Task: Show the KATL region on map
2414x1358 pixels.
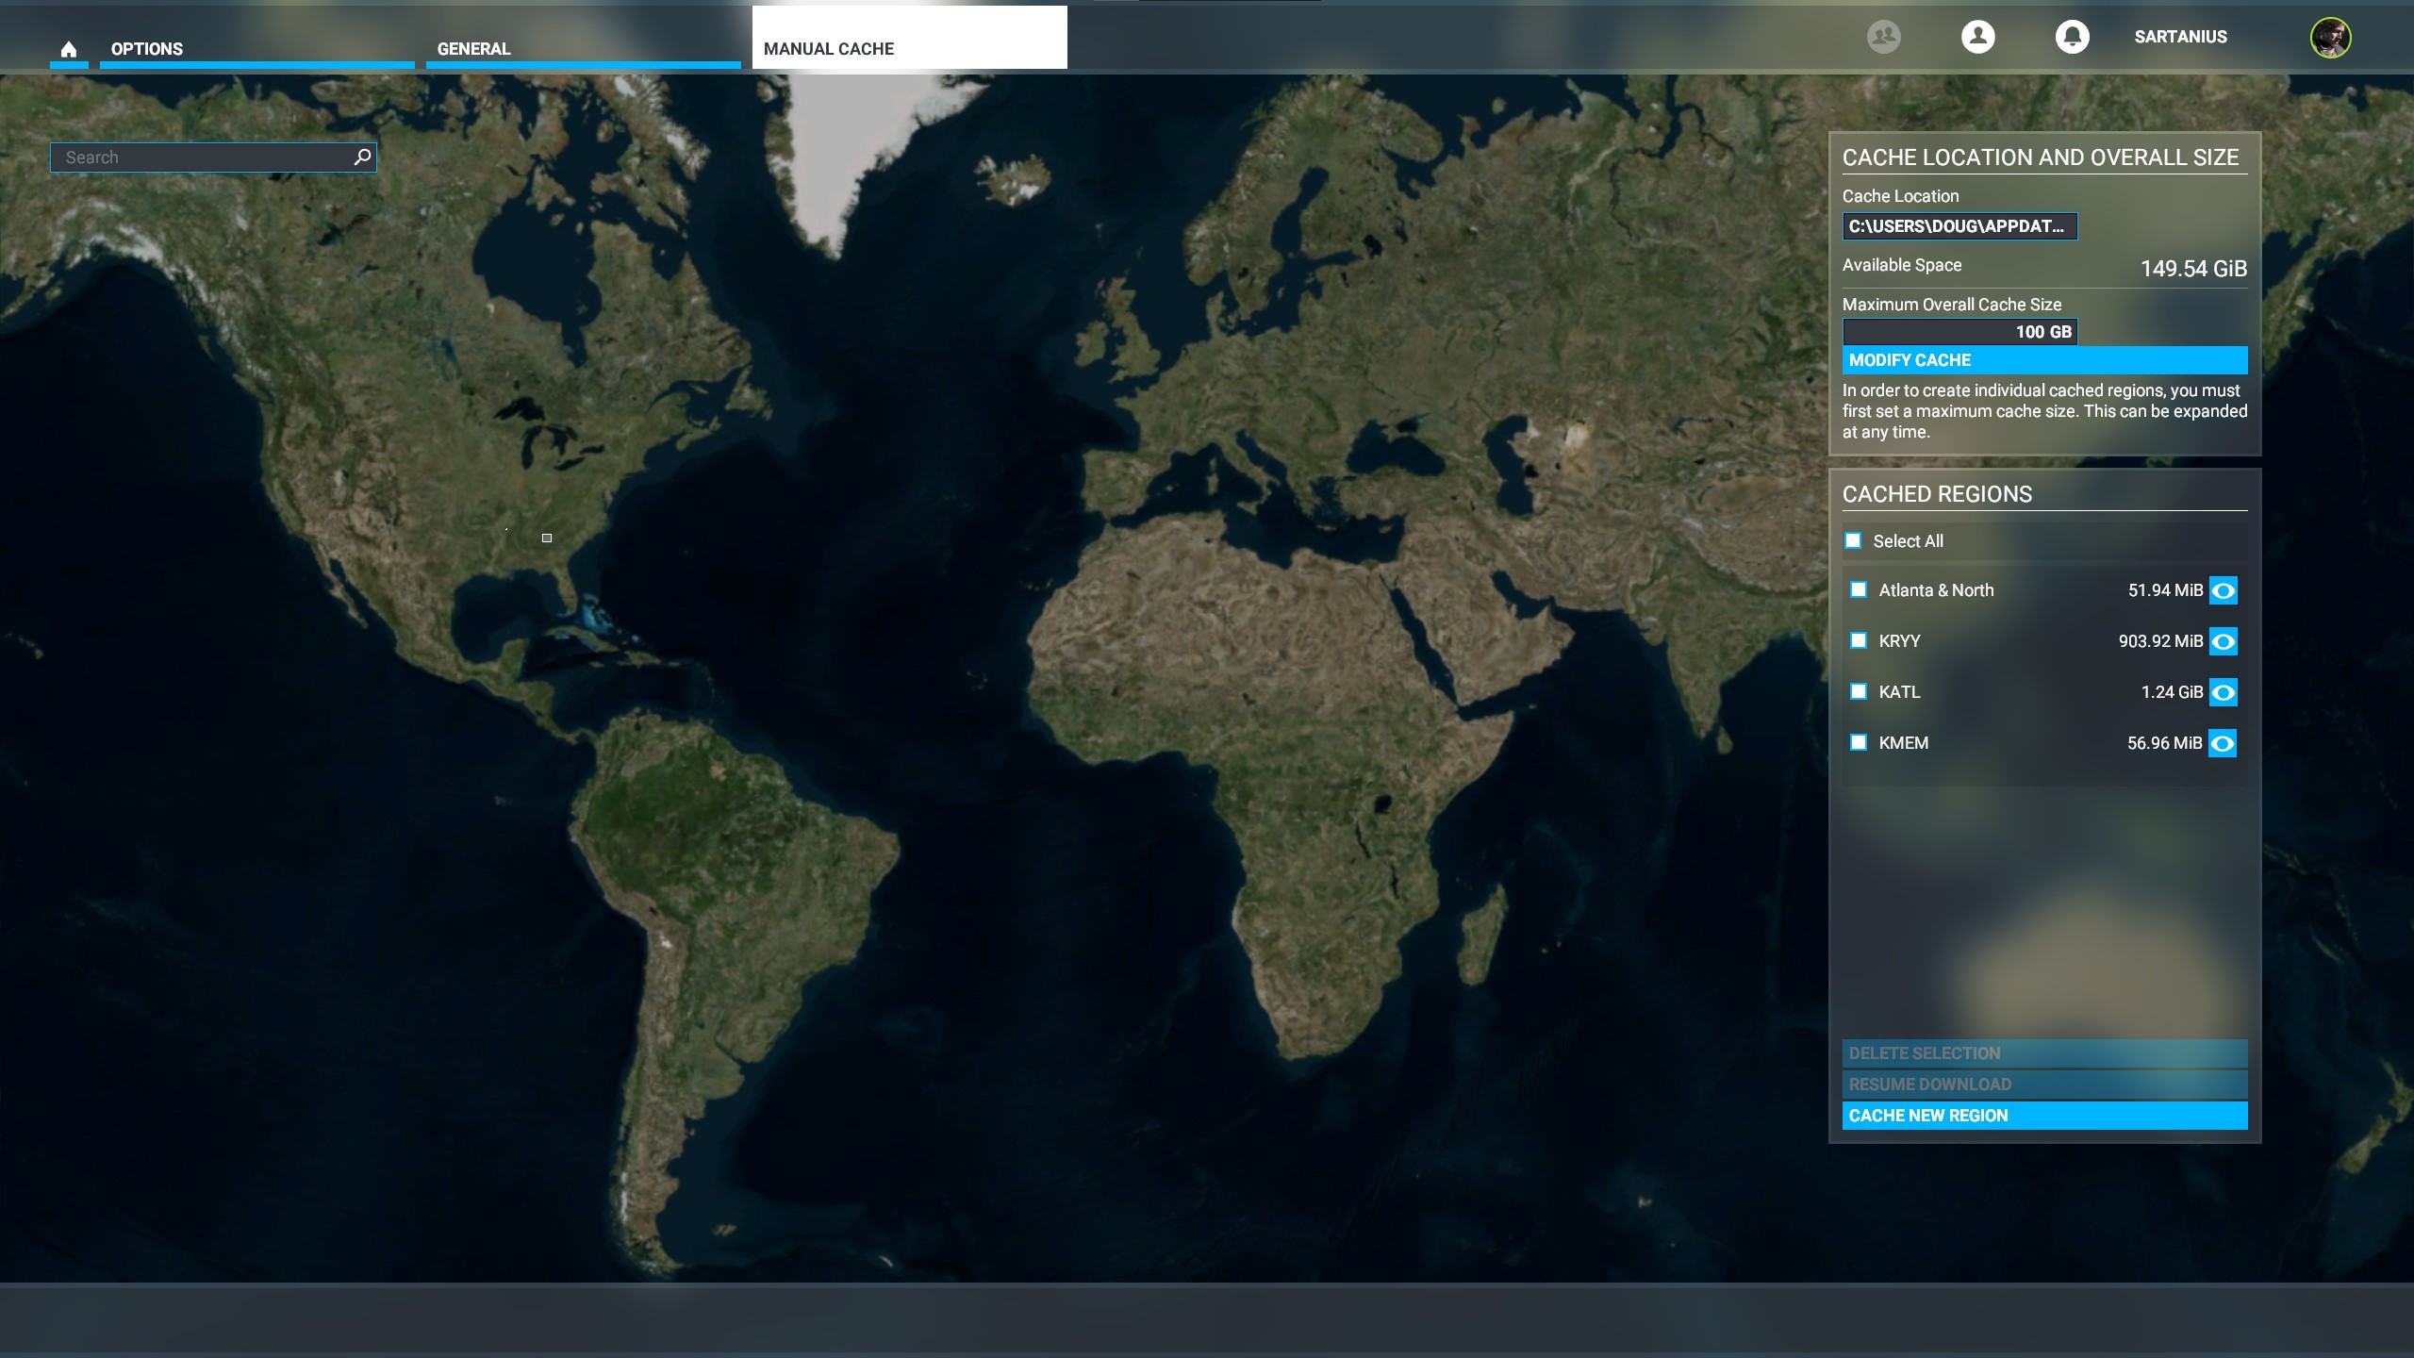Action: 2224,692
